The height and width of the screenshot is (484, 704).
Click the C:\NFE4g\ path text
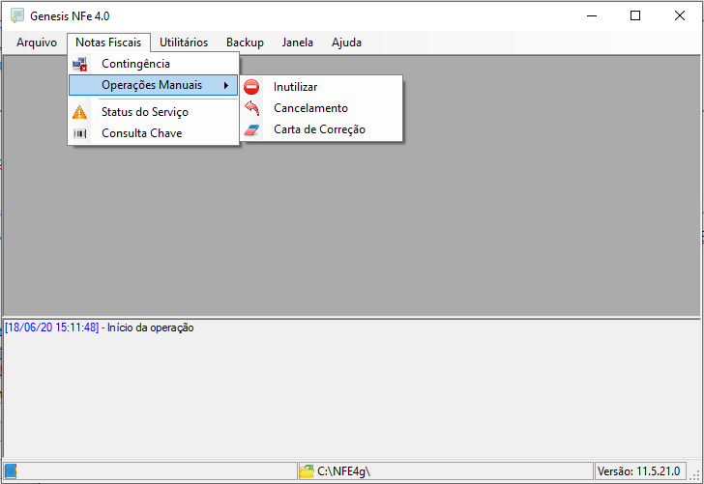pyautogui.click(x=343, y=471)
